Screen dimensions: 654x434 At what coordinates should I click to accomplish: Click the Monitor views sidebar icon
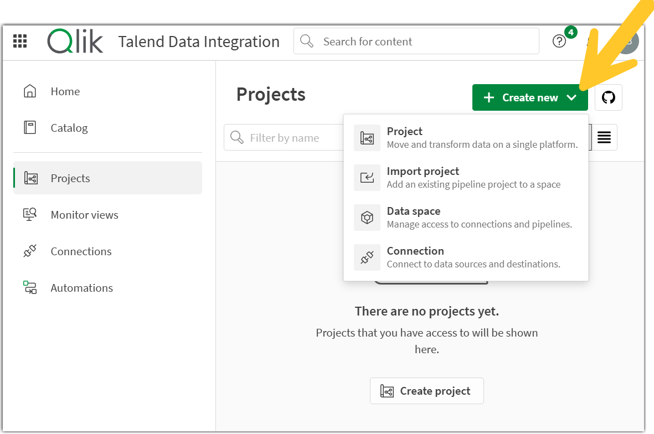pos(30,214)
